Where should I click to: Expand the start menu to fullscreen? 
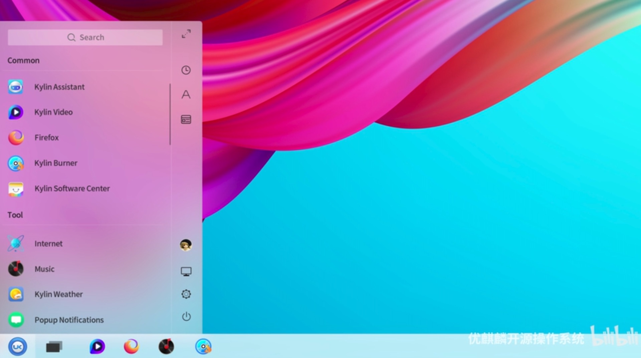pyautogui.click(x=186, y=33)
